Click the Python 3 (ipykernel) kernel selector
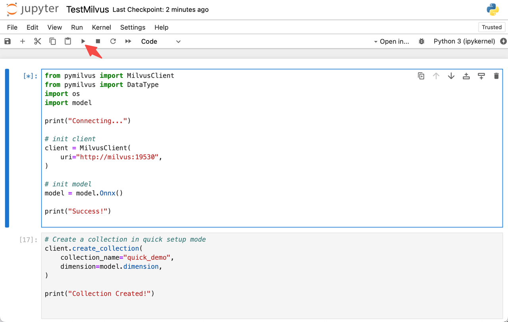 coord(464,41)
